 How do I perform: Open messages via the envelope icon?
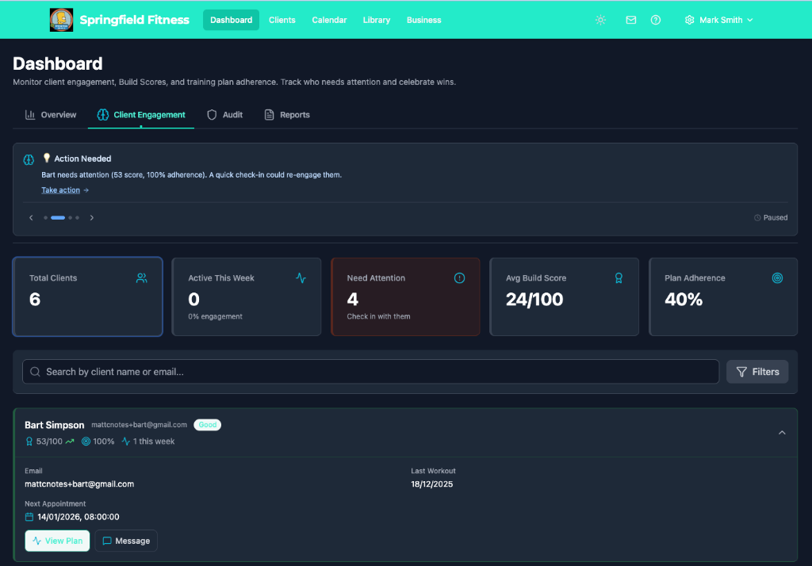point(630,20)
